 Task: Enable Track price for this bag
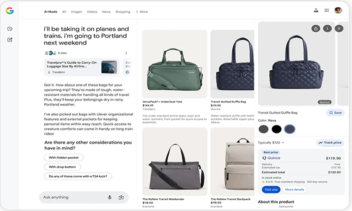[x=330, y=143]
